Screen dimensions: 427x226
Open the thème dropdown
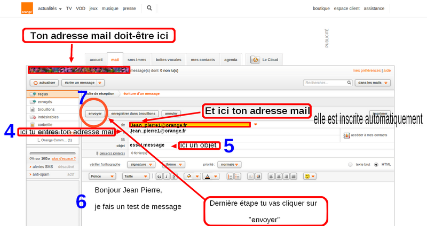click(173, 165)
